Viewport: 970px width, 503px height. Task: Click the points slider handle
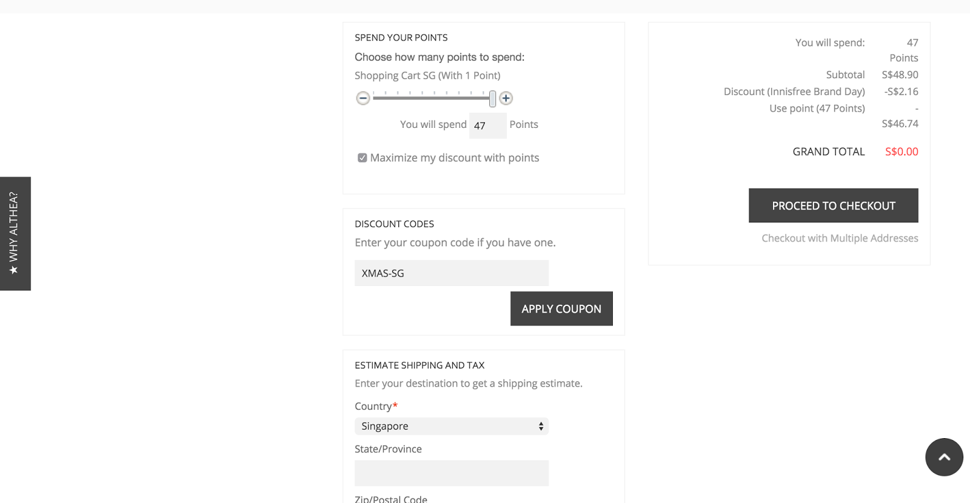492,98
